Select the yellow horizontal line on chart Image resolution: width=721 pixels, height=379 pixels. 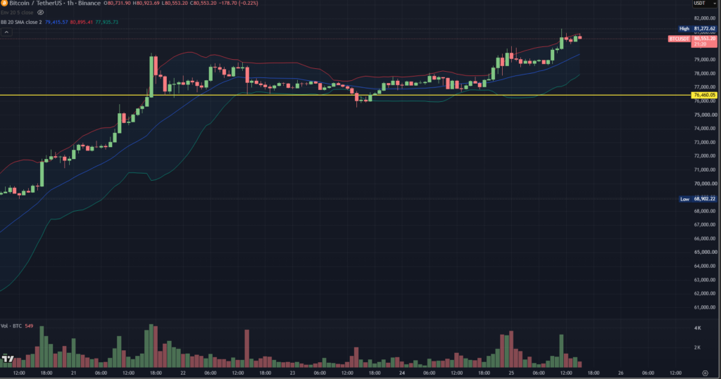coord(345,95)
